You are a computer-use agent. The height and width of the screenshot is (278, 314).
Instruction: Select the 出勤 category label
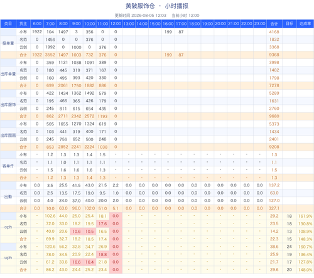[x=8, y=196]
